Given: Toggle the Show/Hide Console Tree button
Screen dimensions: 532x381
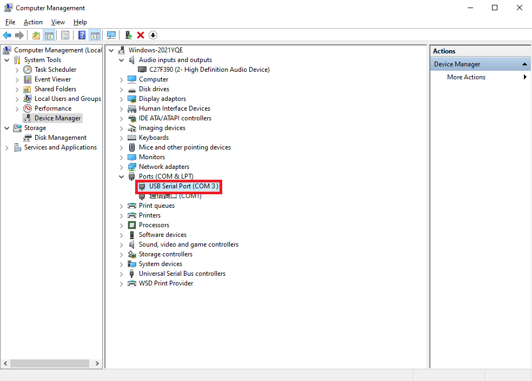Looking at the screenshot, I should [49, 35].
